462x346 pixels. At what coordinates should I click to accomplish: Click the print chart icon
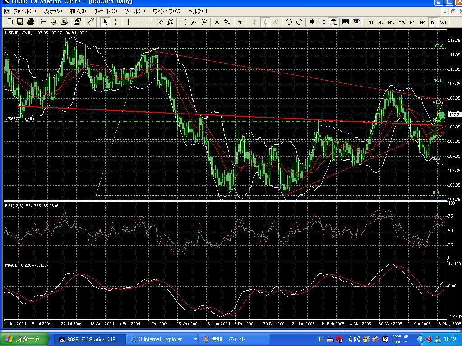click(31, 22)
